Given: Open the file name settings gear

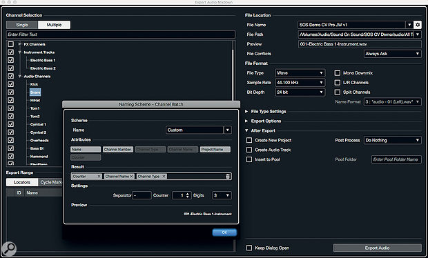Looking at the screenshot, I should click(x=418, y=25).
